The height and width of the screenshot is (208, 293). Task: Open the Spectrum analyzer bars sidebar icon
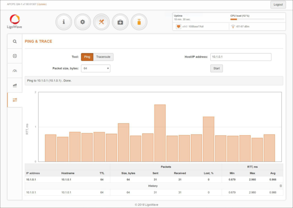click(x=15, y=85)
